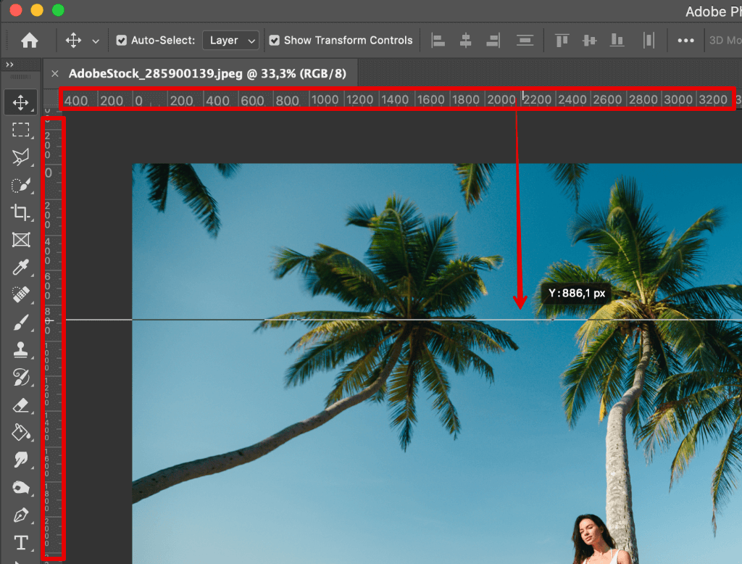Select the Move tool in toolbar
The image size is (742, 564).
point(20,102)
